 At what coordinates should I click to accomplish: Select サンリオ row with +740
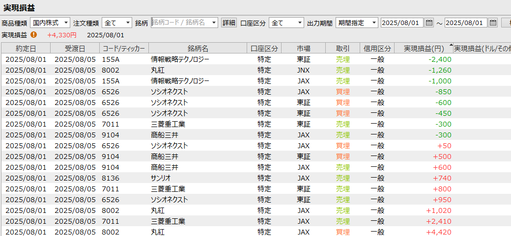coord(255,178)
